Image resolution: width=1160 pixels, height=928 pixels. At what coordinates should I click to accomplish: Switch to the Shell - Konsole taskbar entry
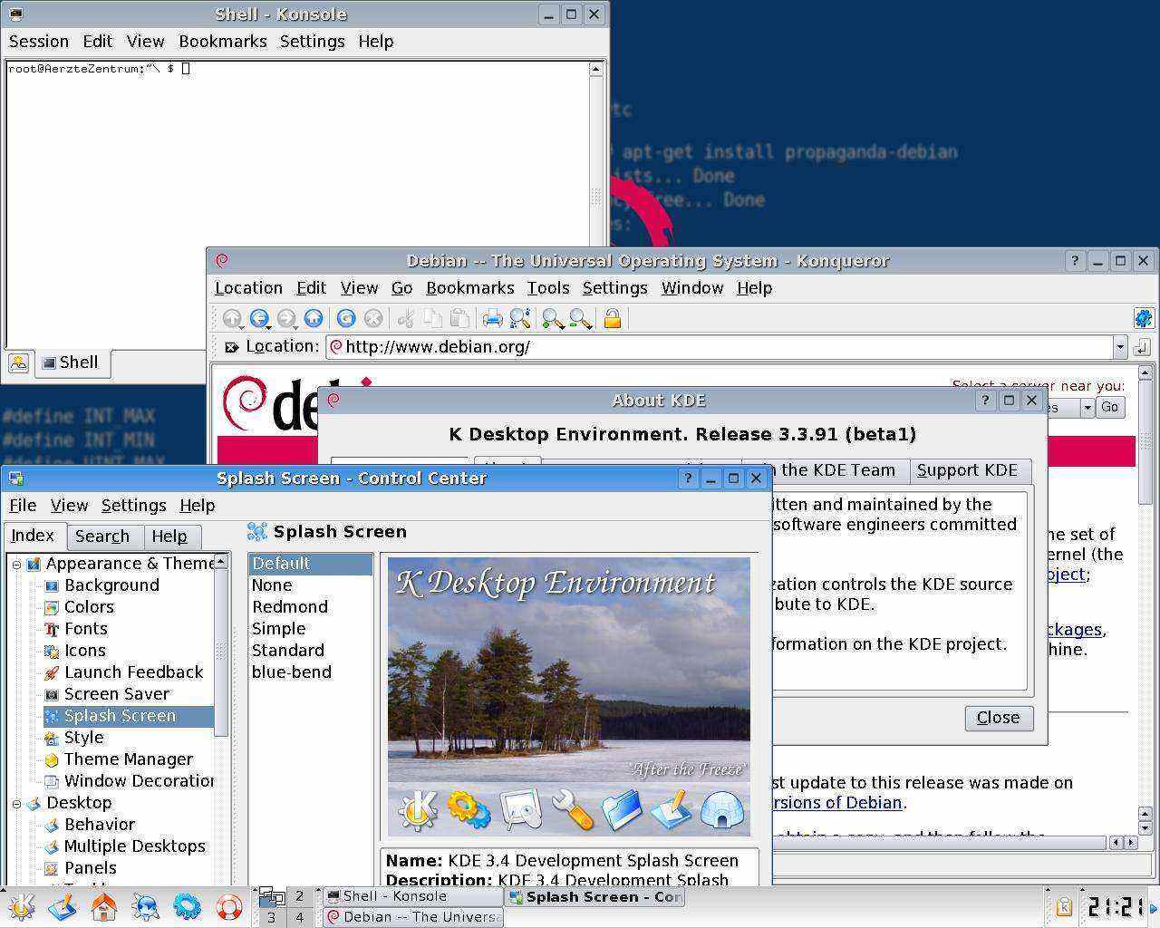coord(412,896)
